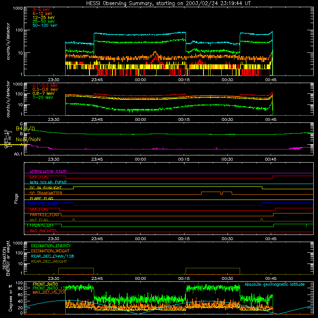
Task: Click the HESSI Observing Summary title text
Action: tap(168, 3)
